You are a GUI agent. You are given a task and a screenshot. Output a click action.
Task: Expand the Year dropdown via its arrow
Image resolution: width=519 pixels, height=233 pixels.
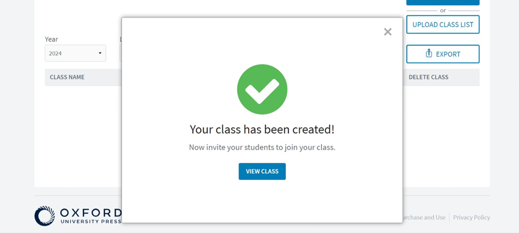pos(100,53)
